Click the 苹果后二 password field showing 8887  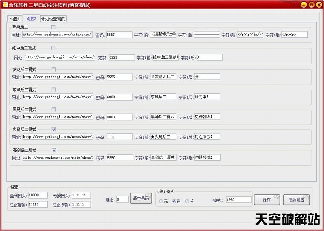point(119,35)
